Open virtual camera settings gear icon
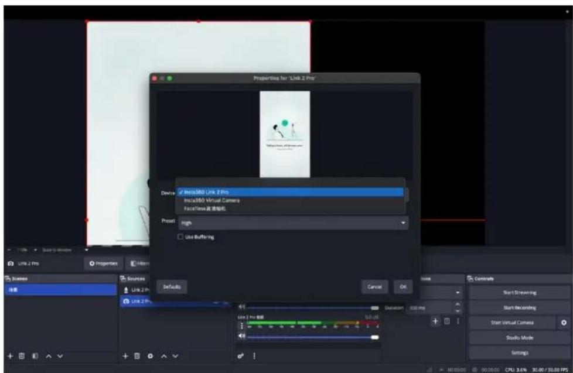This screenshot has width=573, height=373. (x=564, y=323)
